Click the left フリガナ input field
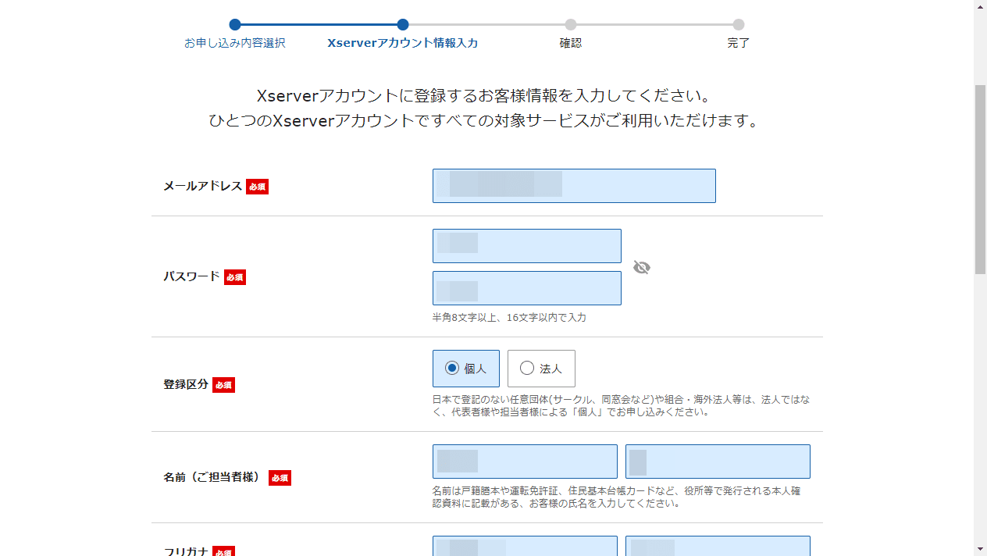The image size is (987, 556). [525, 546]
